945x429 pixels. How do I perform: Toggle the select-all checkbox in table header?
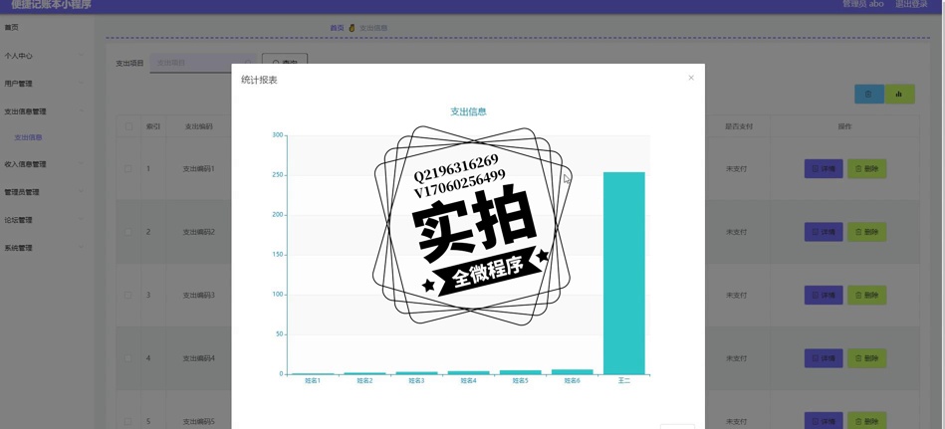127,126
